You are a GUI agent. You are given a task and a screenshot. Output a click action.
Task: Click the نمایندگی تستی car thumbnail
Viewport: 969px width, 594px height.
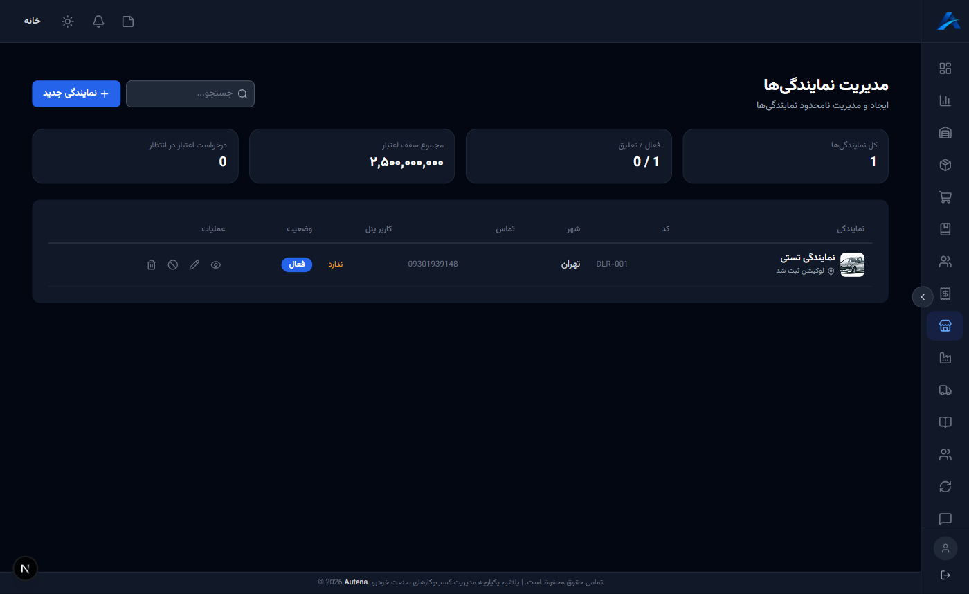(x=852, y=264)
